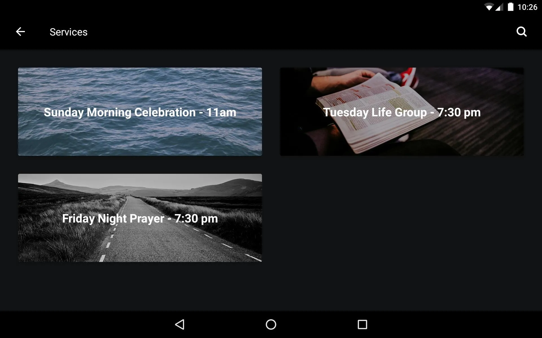542x338 pixels.
Task: Click the search icon in top right
Action: [x=522, y=32]
